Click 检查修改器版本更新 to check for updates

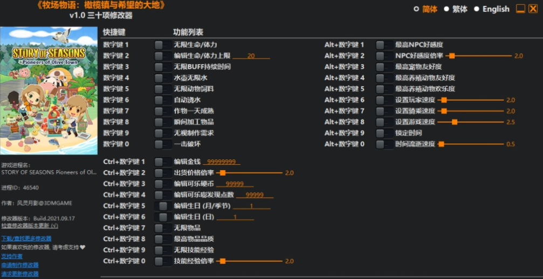(30, 226)
